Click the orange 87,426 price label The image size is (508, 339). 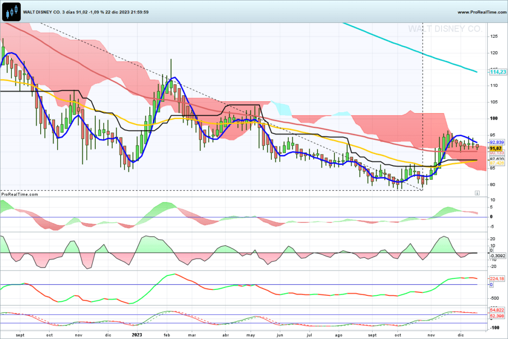497,163
